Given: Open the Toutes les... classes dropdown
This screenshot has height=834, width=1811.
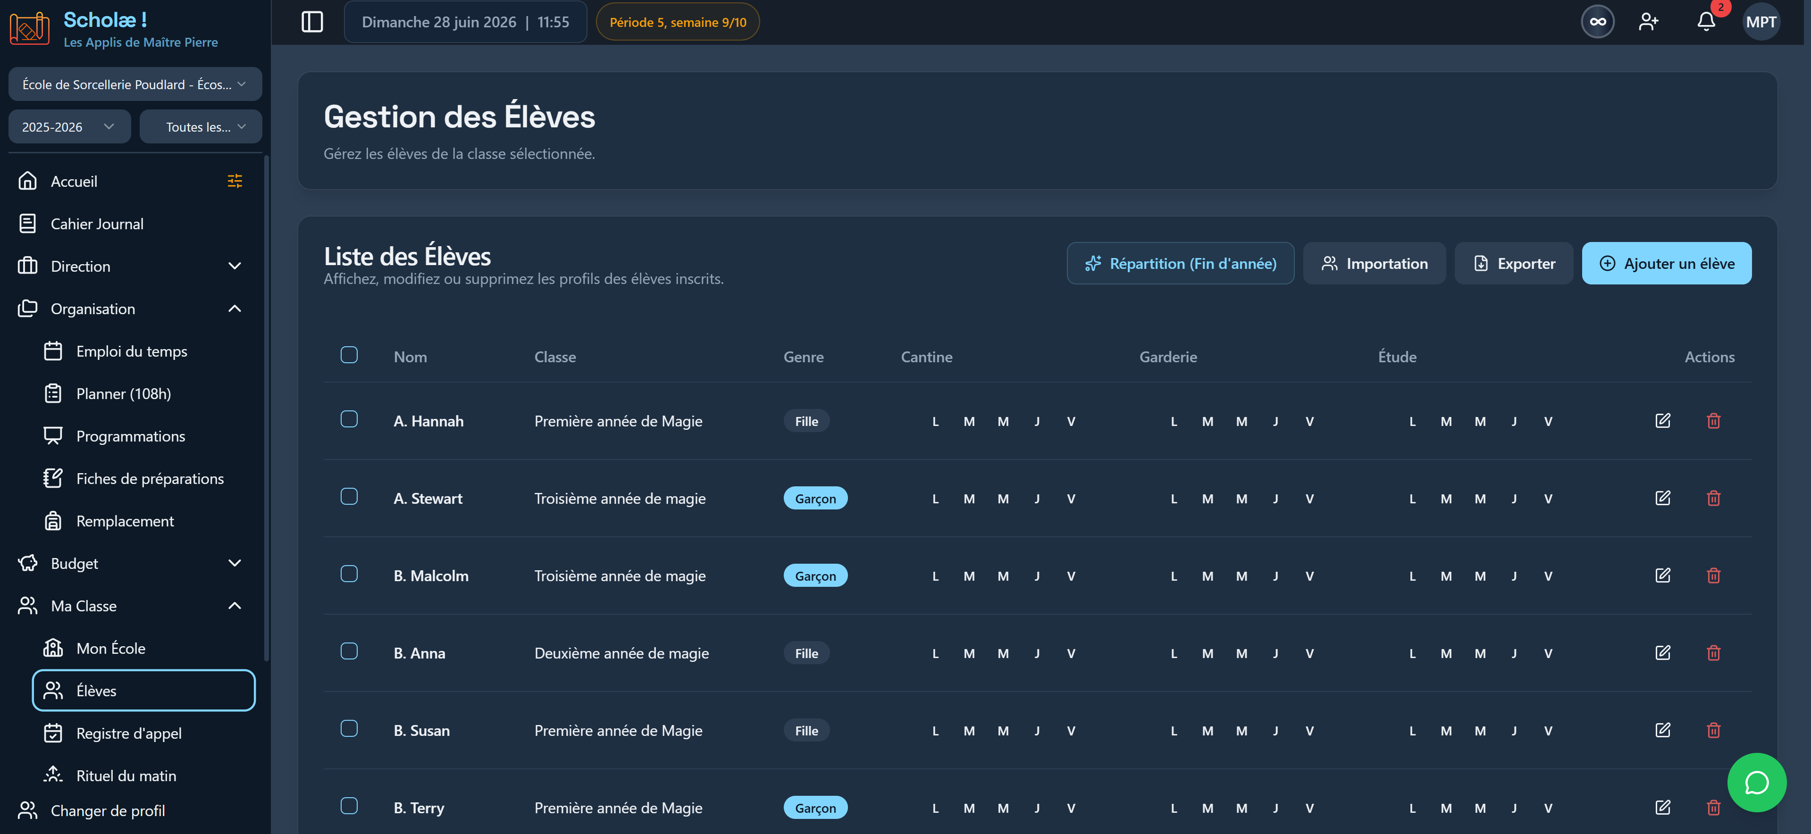Looking at the screenshot, I should click(201, 126).
